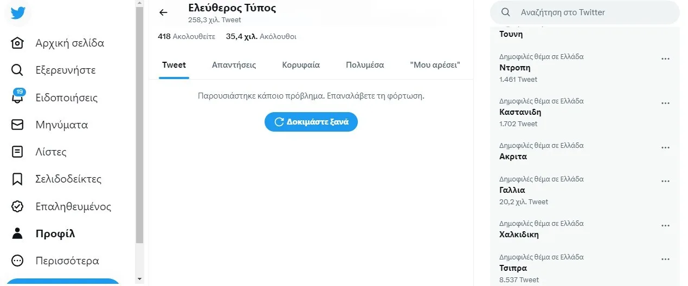Open options menu for Ντροπη trend
Viewport: 688px width, 286px height.
point(665,59)
